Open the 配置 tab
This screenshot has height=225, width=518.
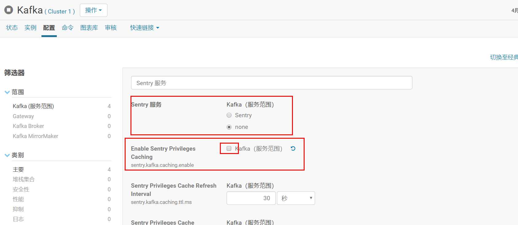pyautogui.click(x=49, y=28)
